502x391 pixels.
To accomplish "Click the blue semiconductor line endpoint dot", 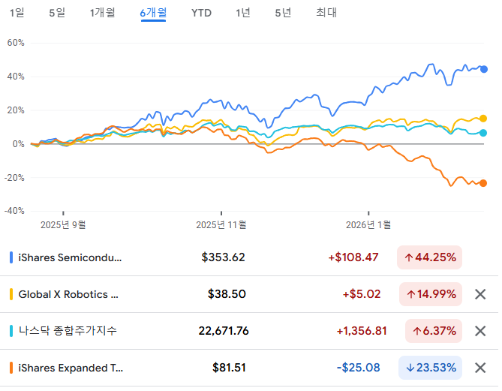I will (x=484, y=69).
